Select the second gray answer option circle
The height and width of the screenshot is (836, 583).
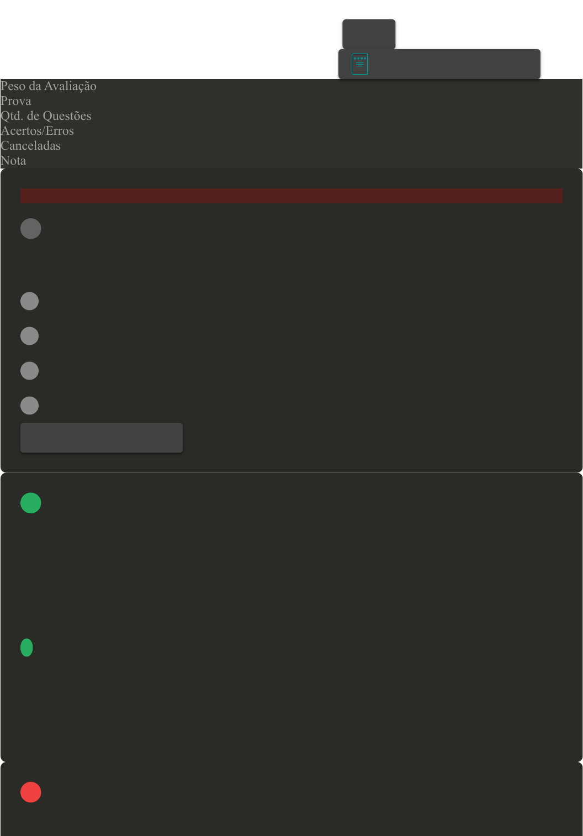point(30,336)
